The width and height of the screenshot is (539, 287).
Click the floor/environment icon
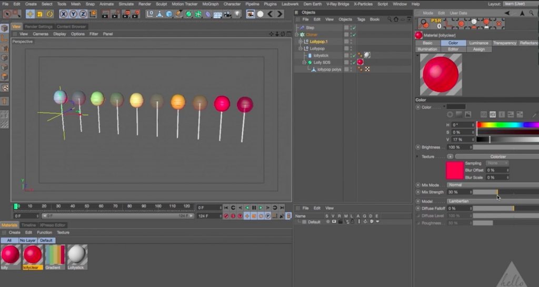click(x=217, y=14)
